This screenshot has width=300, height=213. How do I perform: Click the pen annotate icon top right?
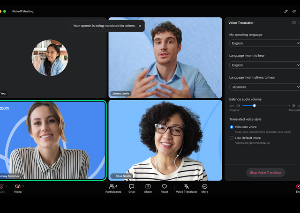[x=286, y=11]
